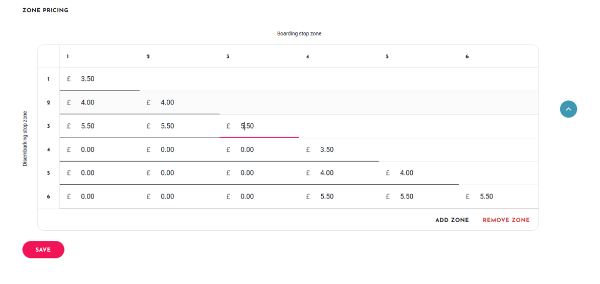This screenshot has height=284, width=600.
Task: Edit fare for boarding 1, disembarking 2
Action: 100,102
